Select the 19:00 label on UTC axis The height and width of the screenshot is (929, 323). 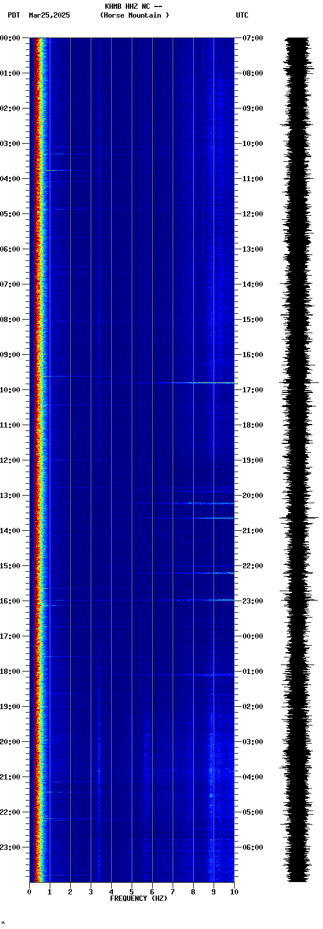point(253,460)
